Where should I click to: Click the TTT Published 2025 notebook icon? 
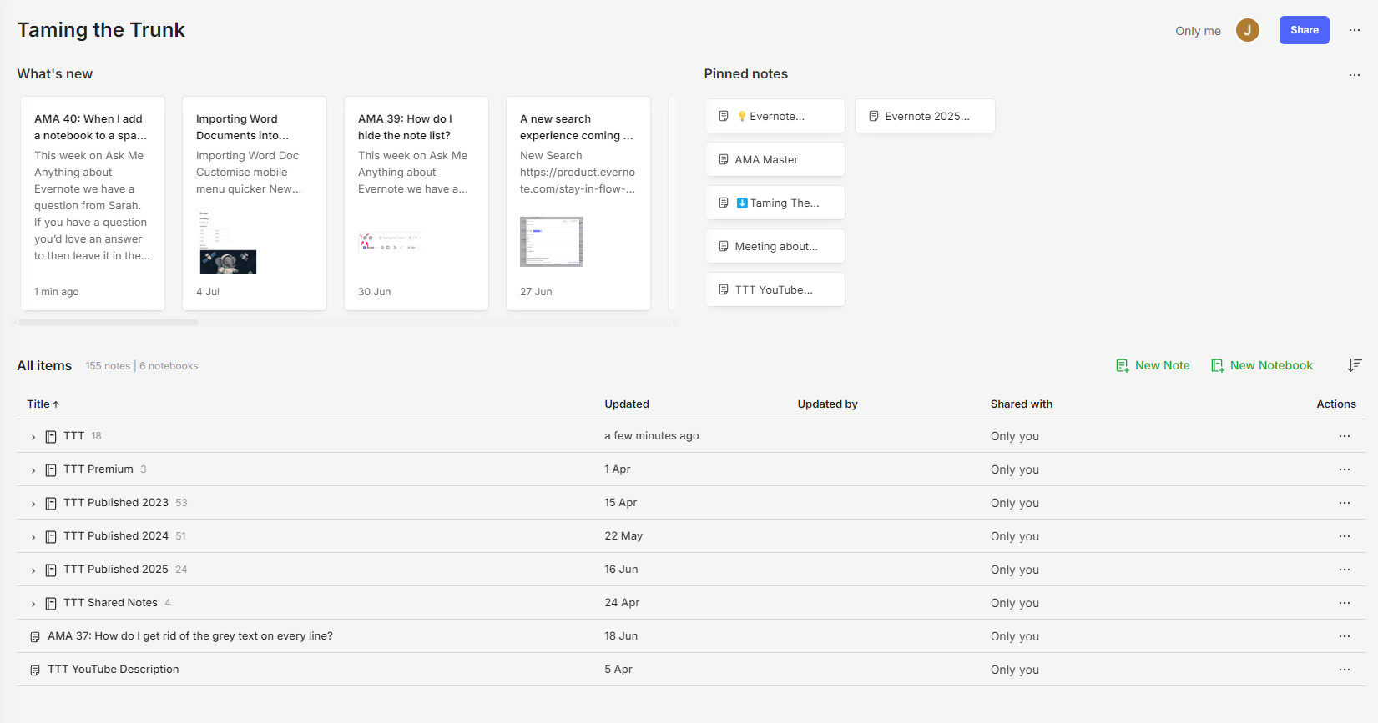(x=51, y=570)
